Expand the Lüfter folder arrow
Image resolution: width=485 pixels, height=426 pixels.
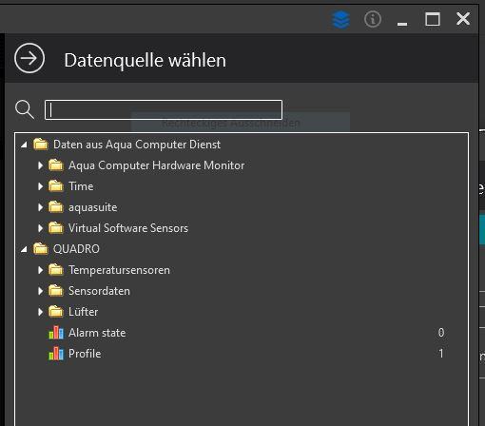pos(40,312)
